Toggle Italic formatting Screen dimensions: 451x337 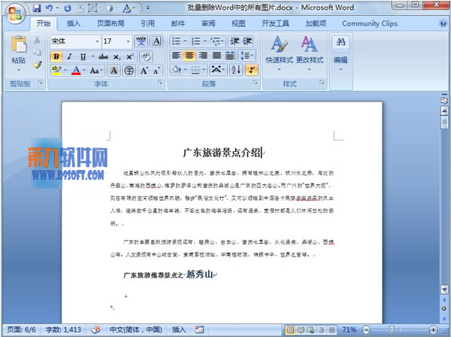tap(69, 56)
